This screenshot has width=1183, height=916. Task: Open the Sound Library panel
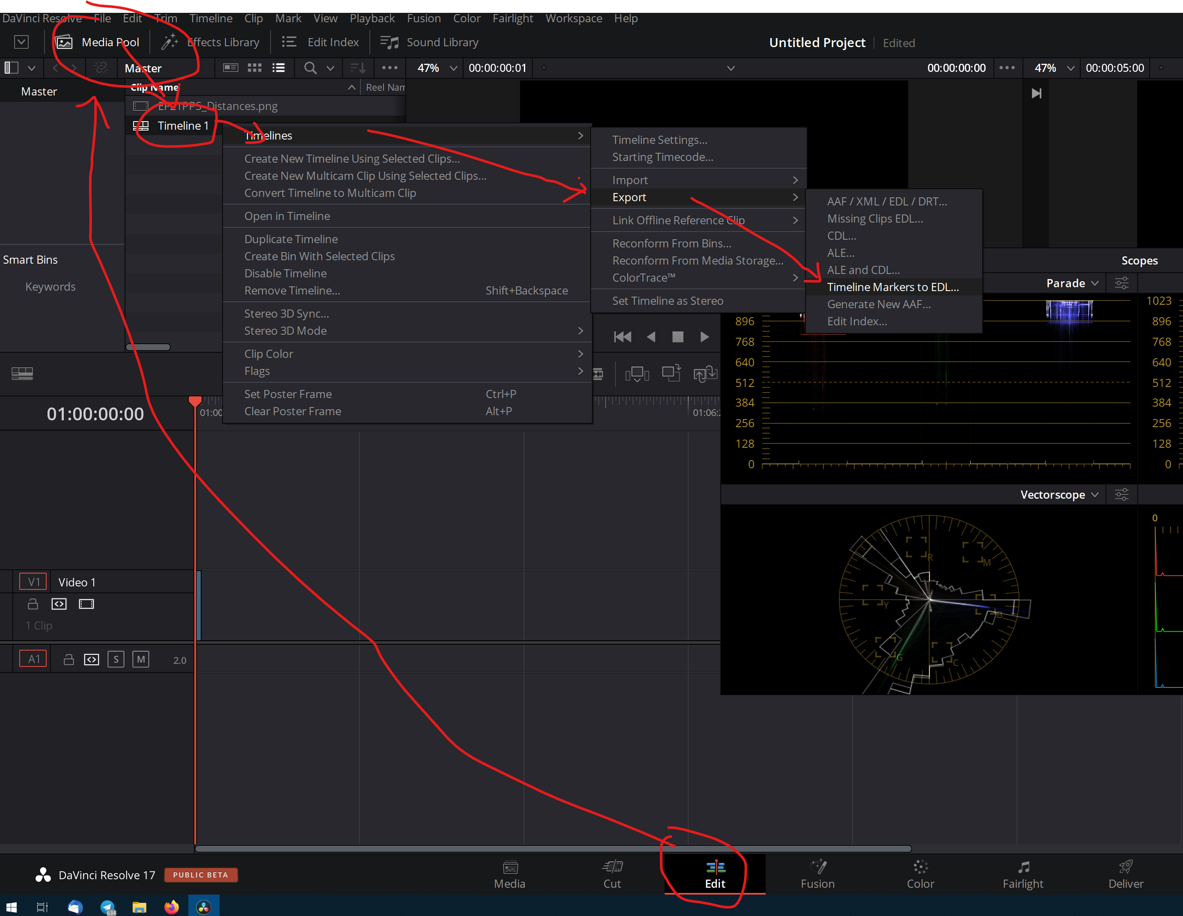pos(430,42)
